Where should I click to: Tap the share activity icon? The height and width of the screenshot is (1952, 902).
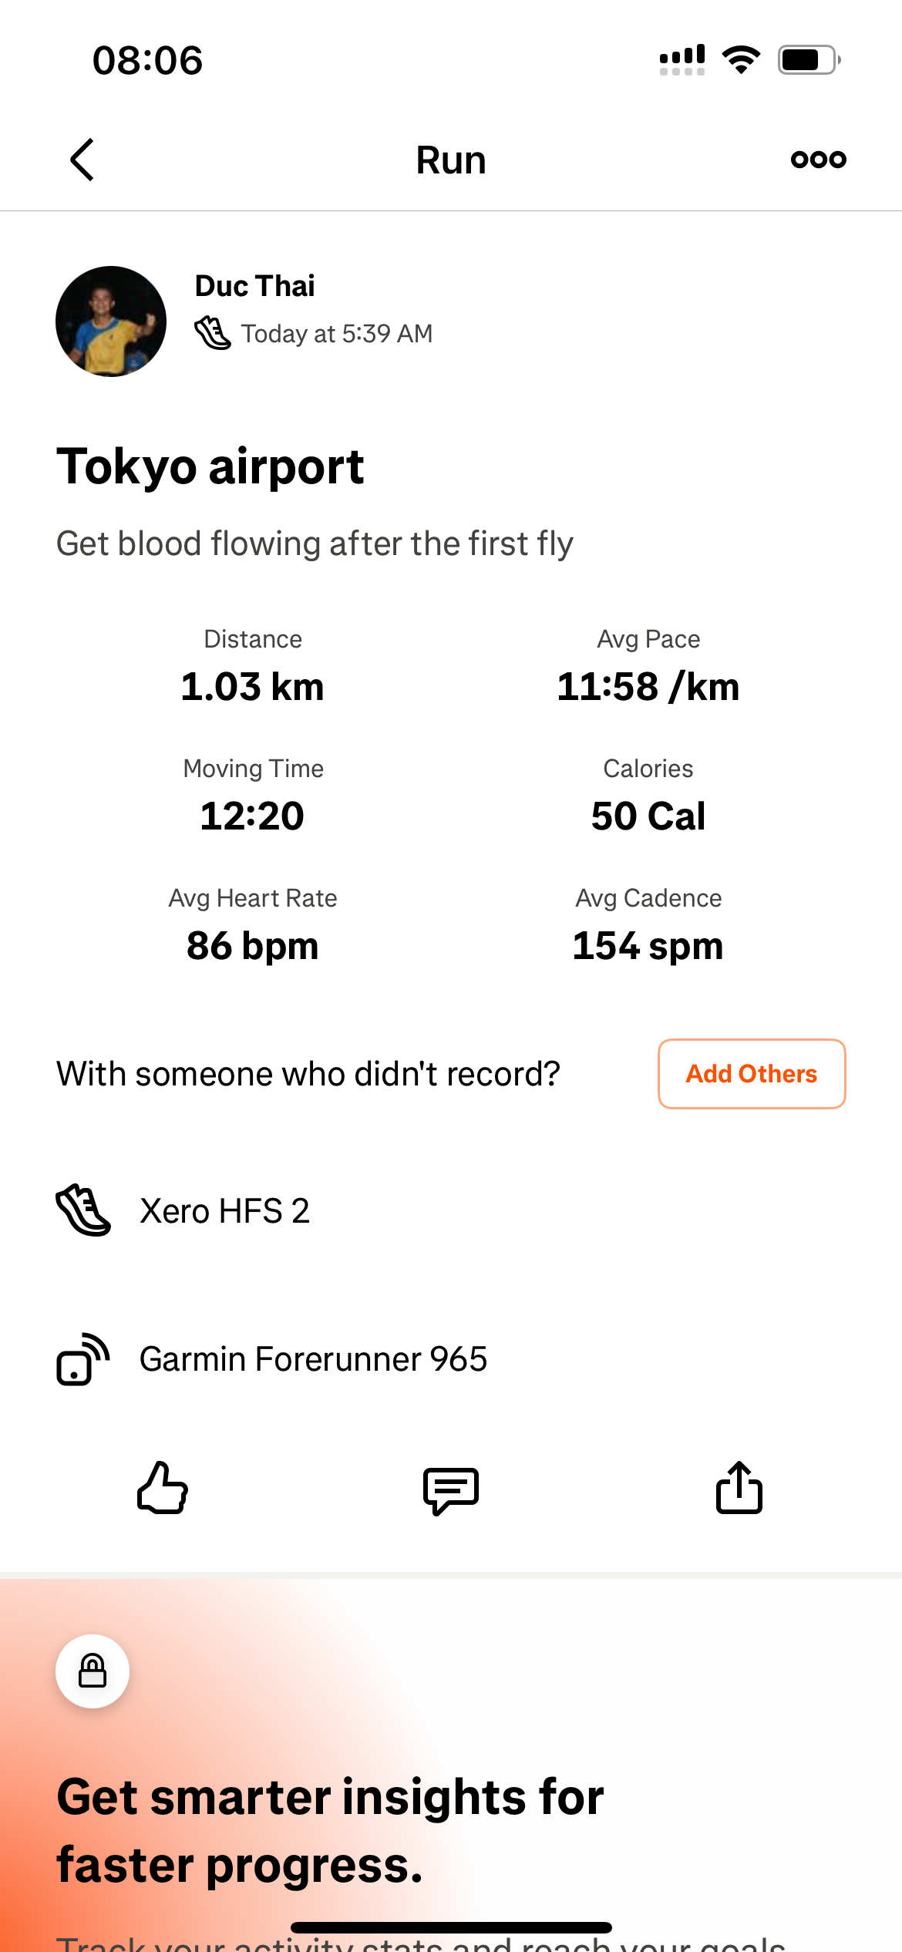click(739, 1488)
